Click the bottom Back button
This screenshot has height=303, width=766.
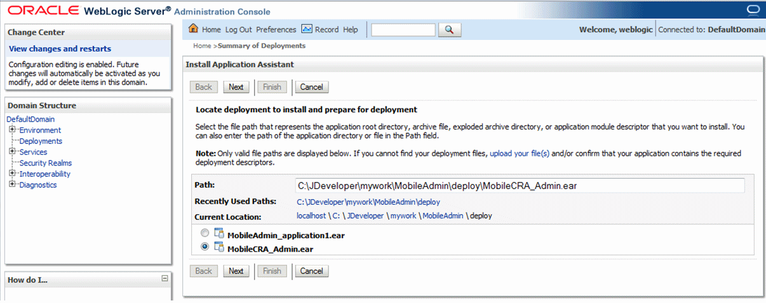click(x=203, y=271)
